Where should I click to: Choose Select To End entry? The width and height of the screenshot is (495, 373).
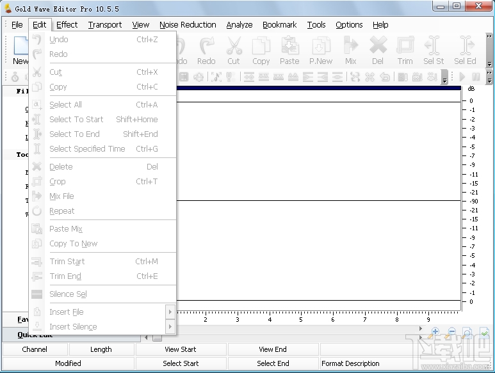(102, 134)
